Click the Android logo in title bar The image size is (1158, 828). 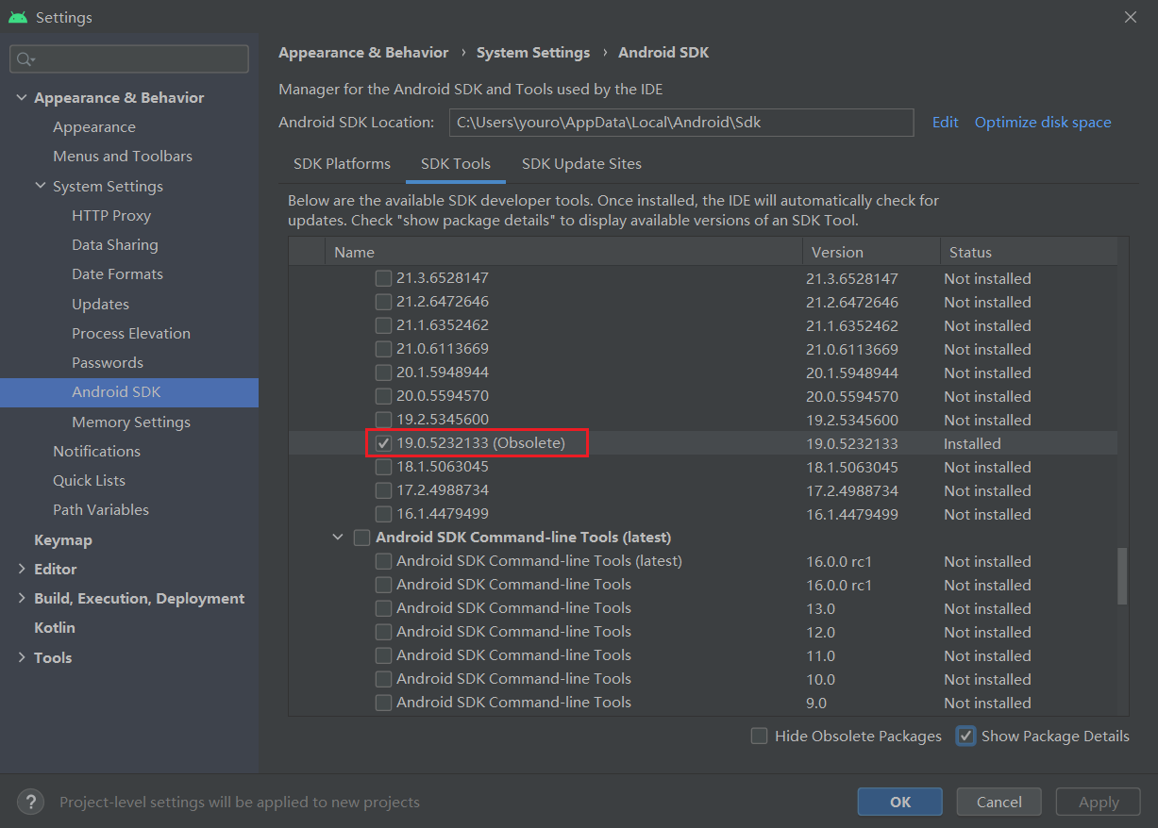pos(18,18)
